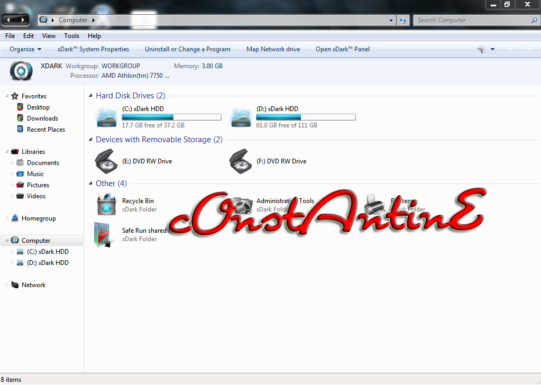Collapse the Devices with Removable Storage group
This screenshot has height=385, width=541.
(91, 140)
